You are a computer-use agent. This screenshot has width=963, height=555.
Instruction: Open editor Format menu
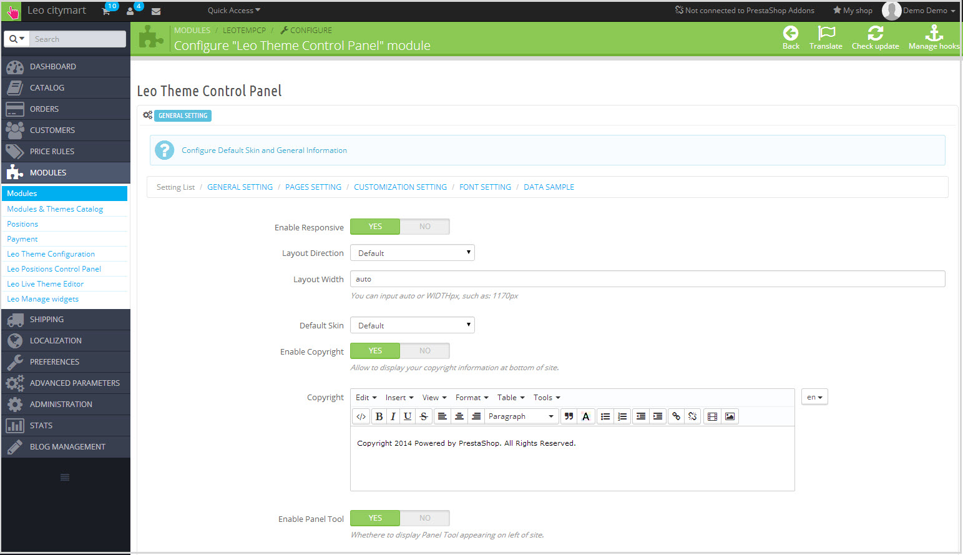tap(472, 398)
